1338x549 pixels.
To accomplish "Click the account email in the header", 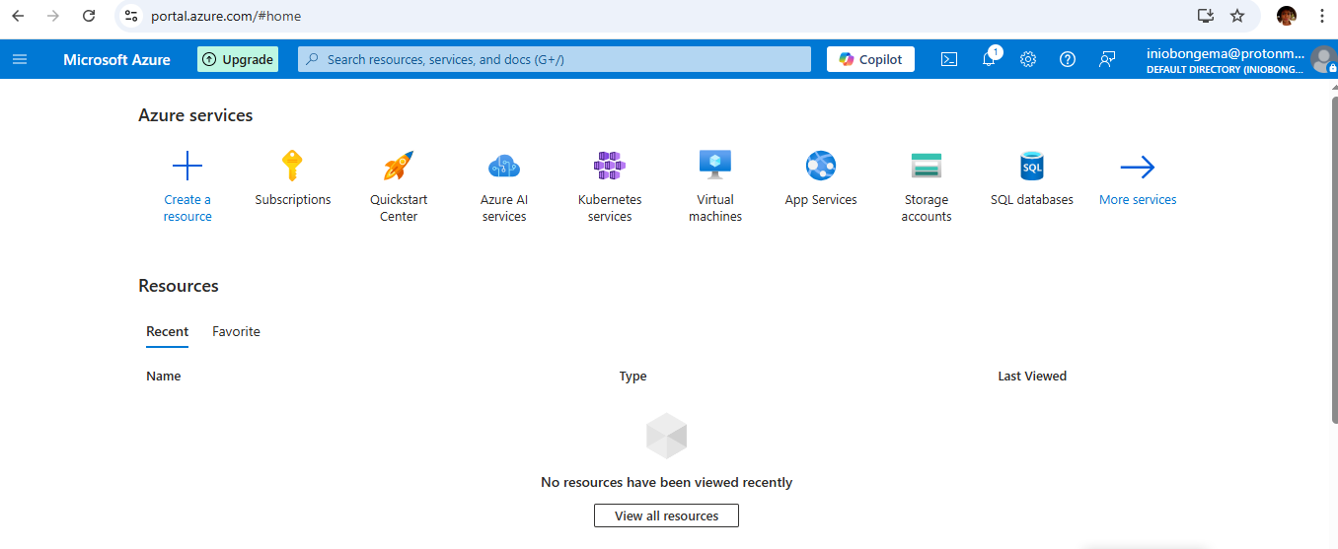I will [1226, 53].
